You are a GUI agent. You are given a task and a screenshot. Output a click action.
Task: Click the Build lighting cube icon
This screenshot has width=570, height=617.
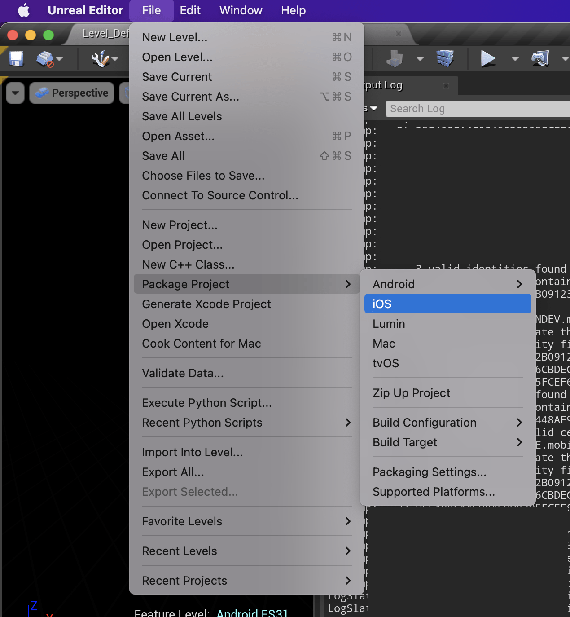click(445, 58)
